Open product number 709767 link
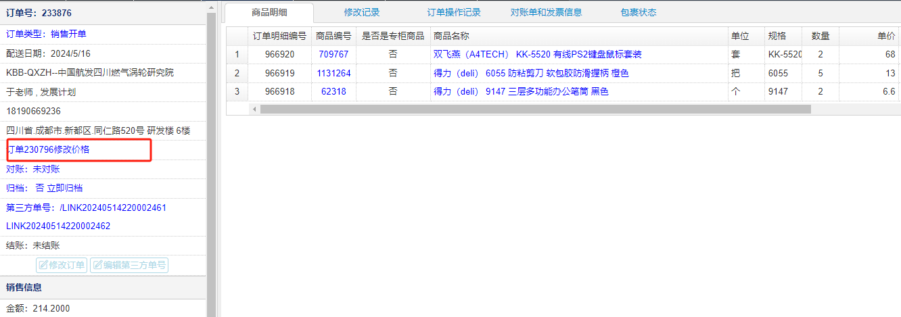901x317 pixels. coord(333,54)
